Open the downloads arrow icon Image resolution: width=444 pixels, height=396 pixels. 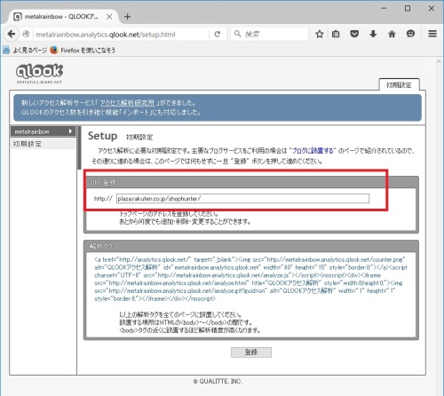pos(373,34)
